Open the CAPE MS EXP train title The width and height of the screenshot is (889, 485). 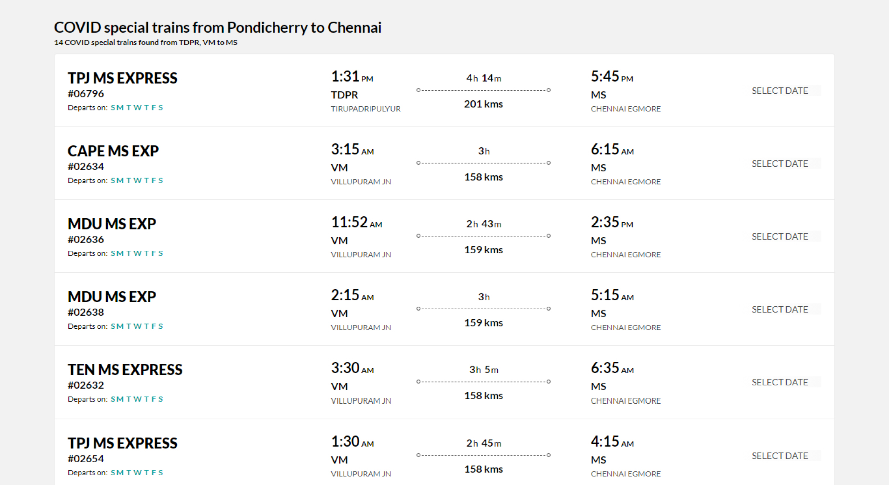point(113,151)
